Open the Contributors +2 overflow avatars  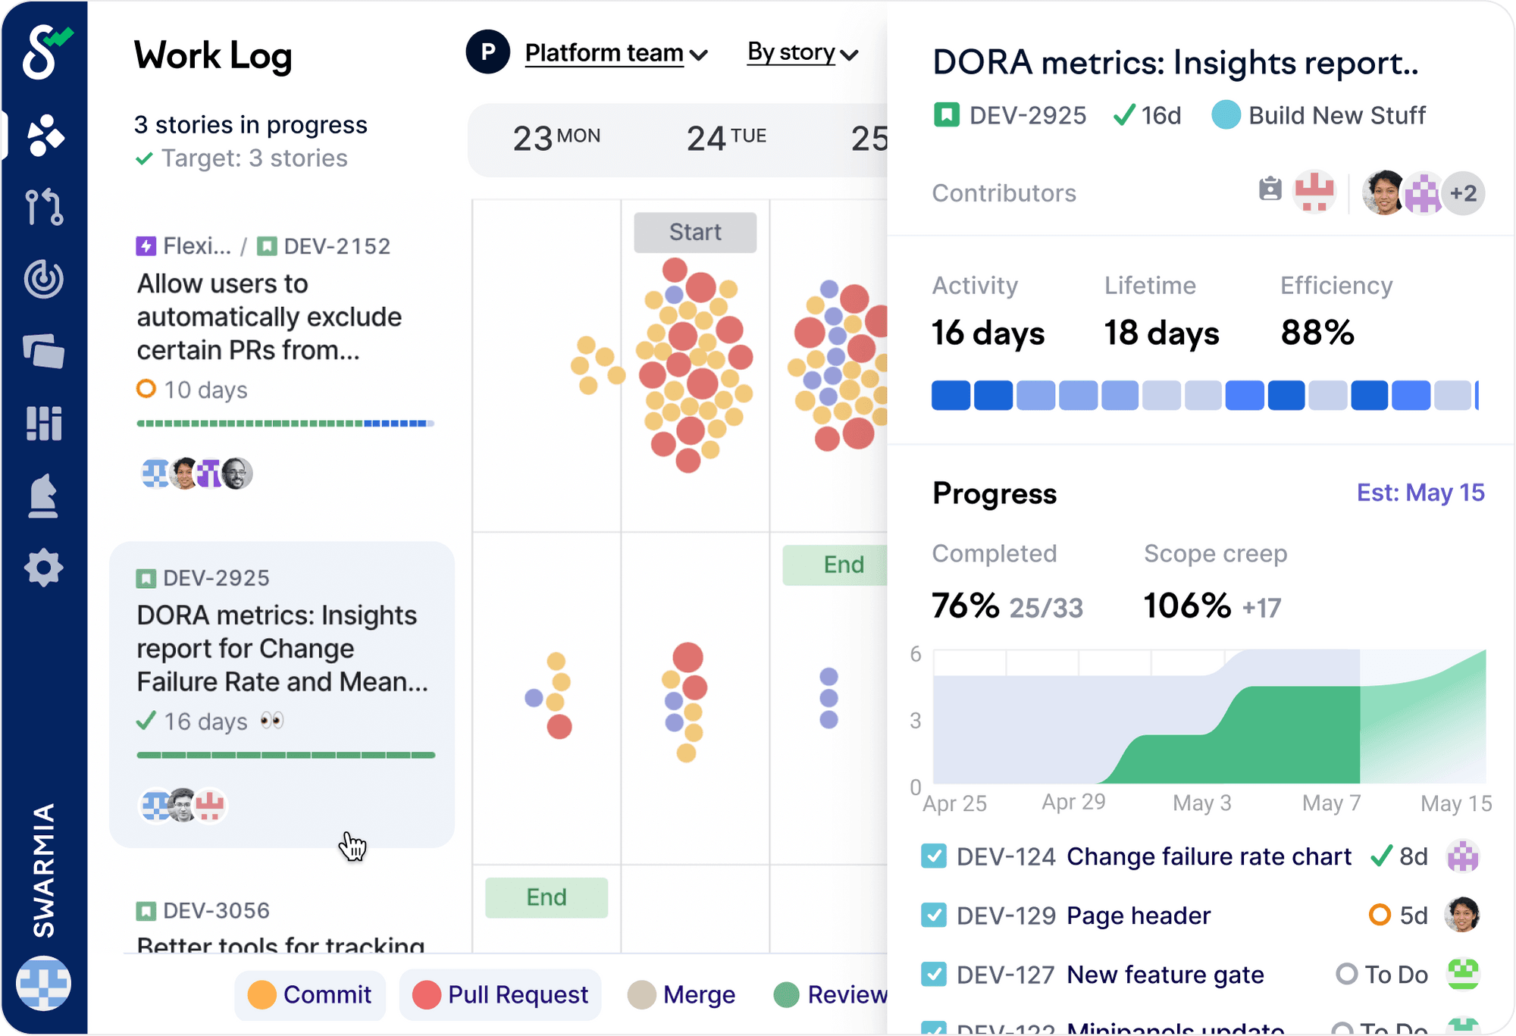[x=1463, y=193]
